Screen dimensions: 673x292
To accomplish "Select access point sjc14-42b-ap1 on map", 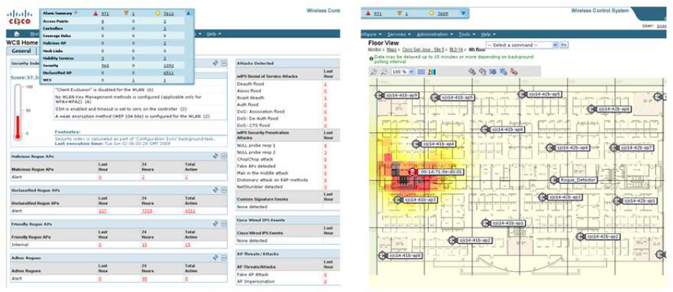I will [635, 201].
